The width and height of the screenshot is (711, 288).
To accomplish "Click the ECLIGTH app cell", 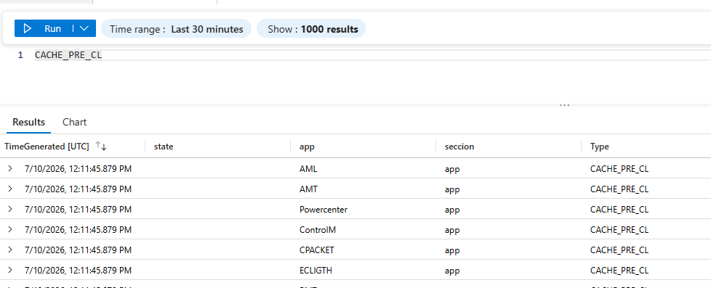I will (x=316, y=271).
